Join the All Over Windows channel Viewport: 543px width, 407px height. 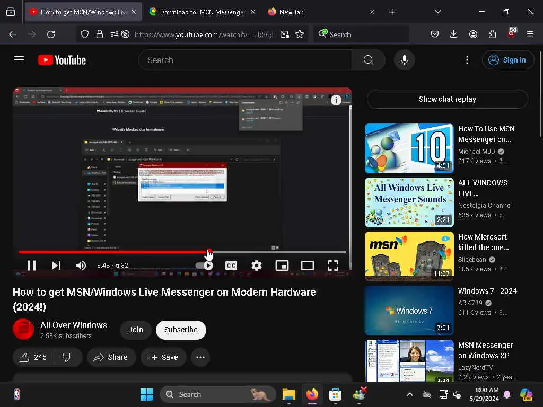tap(136, 330)
